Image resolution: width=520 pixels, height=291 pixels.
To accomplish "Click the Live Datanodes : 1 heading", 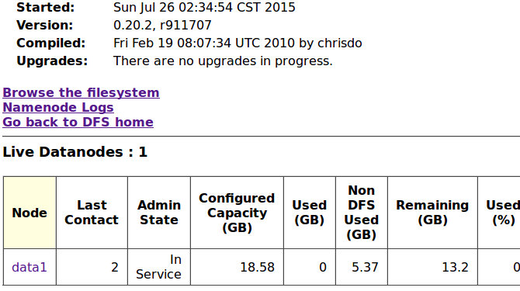I will pos(75,152).
